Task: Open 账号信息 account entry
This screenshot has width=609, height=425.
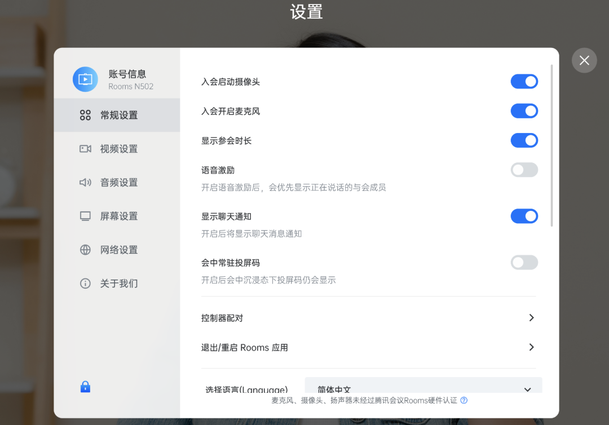Action: [117, 79]
